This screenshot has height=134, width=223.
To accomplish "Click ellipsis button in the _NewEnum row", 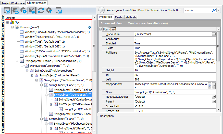I will click(214, 34).
